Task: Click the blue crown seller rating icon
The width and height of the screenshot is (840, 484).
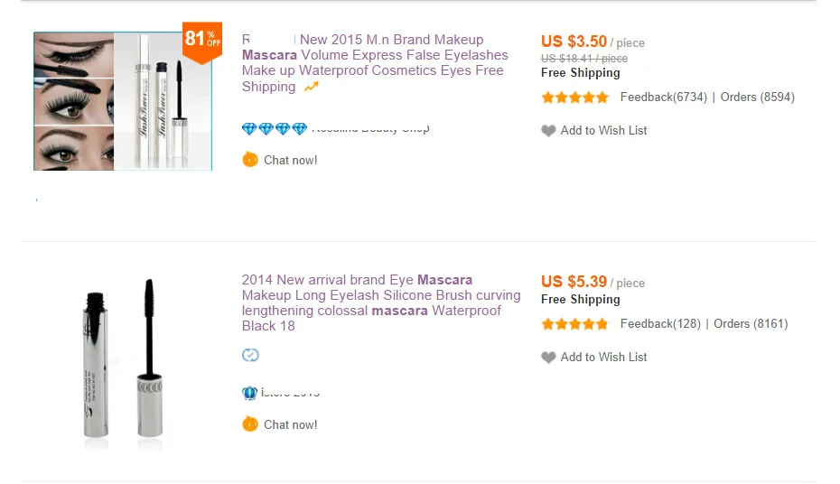Action: (x=250, y=393)
